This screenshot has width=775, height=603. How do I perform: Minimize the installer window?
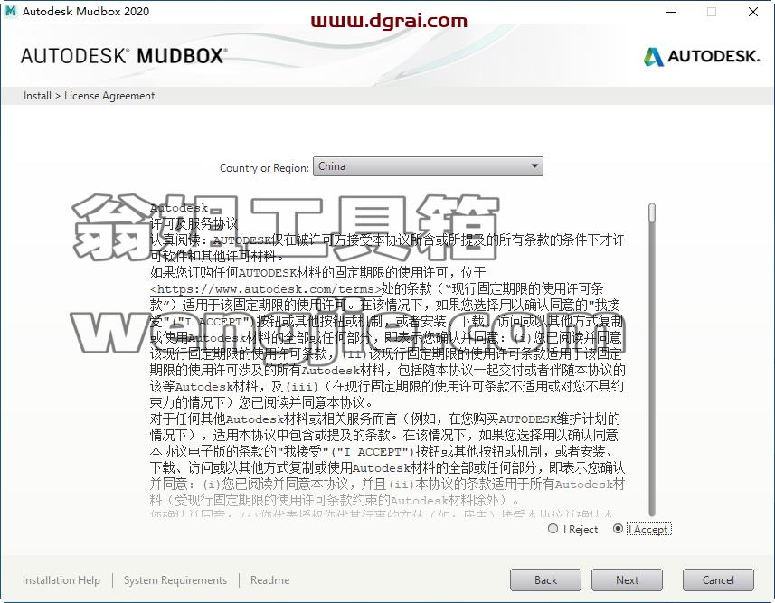coord(671,12)
